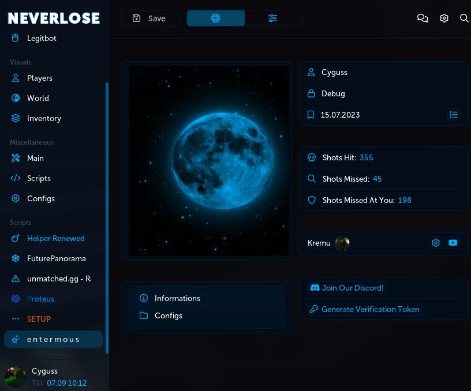Screen dimensions: 471x391
Task: Click the settings gear on Kremu's row
Action: [436, 243]
